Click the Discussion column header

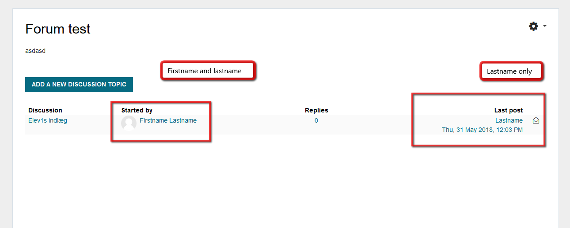[45, 110]
